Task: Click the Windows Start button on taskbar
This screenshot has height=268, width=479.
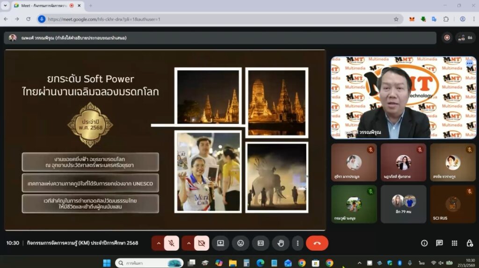Action: click(107, 263)
